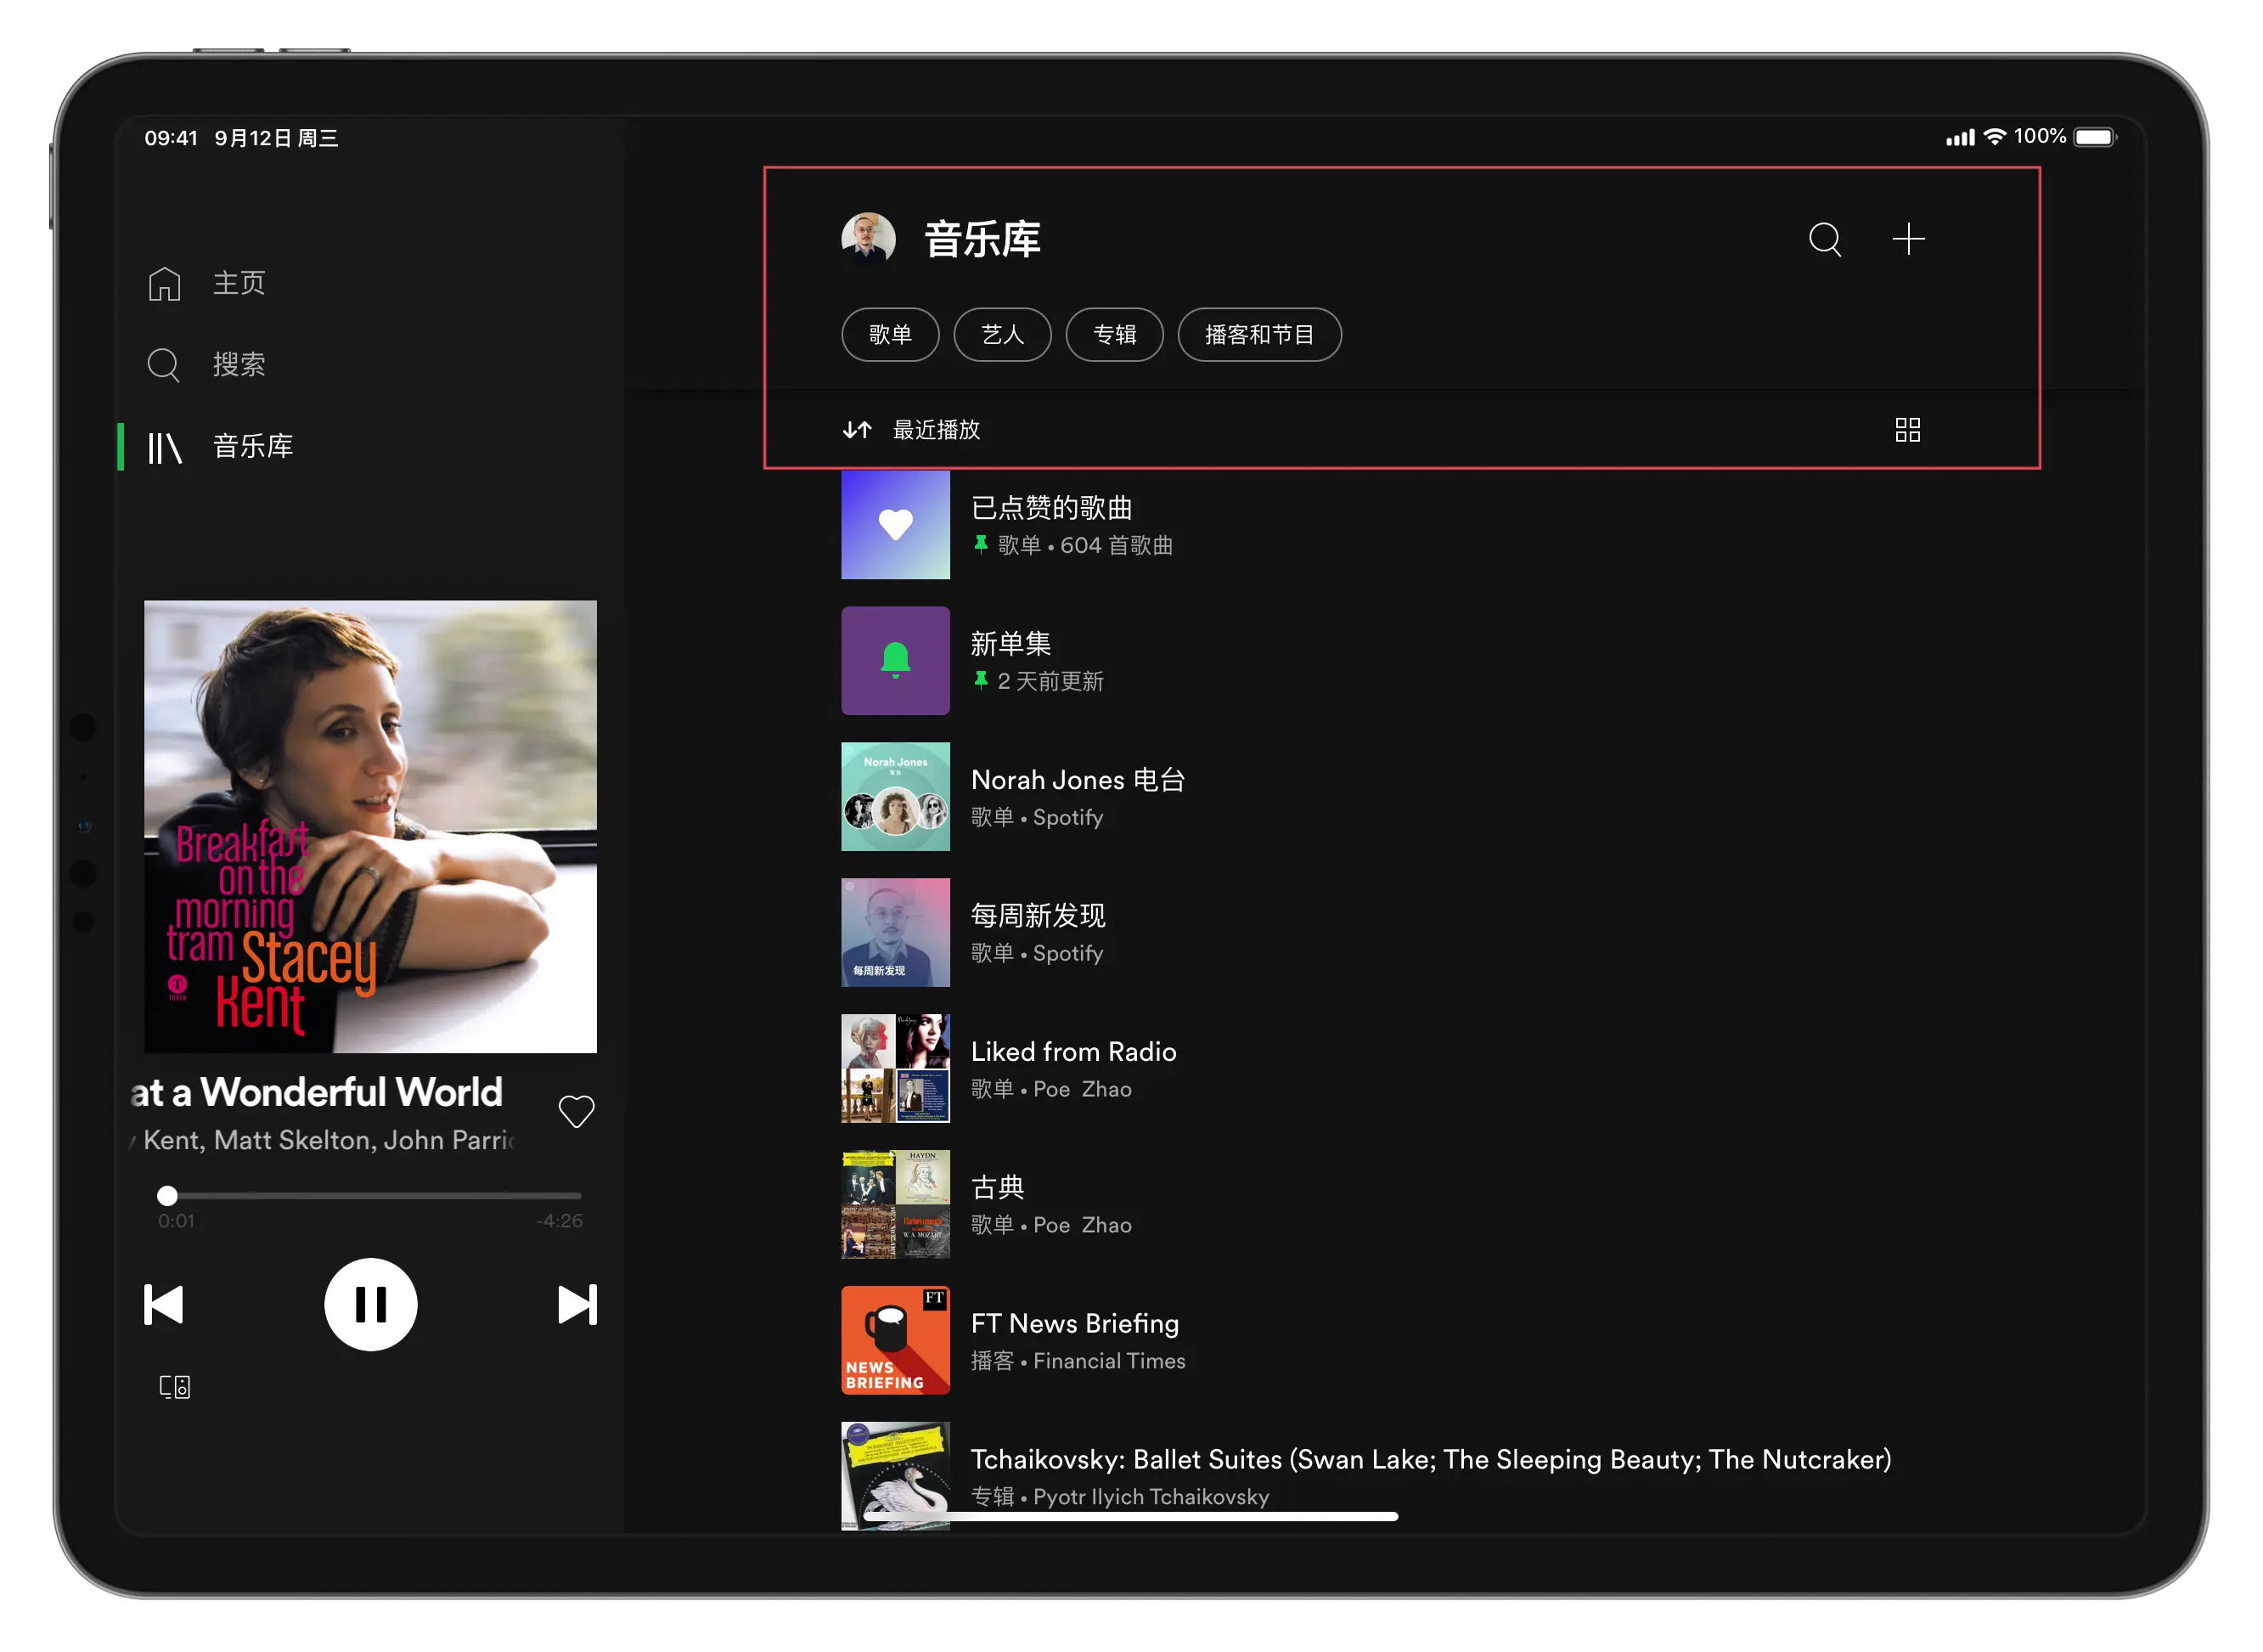Open the connect to device icon
Screen dimensions: 2263x1652
175,1387
